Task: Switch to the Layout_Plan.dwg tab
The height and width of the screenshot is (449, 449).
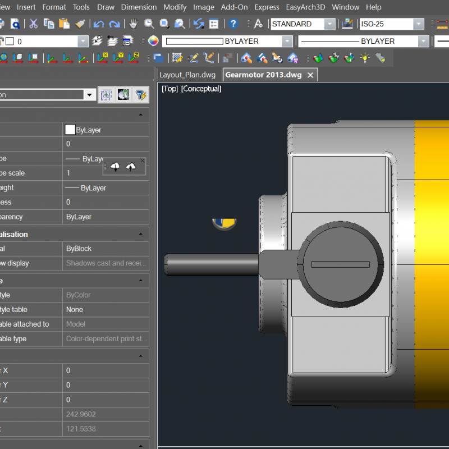Action: 187,75
